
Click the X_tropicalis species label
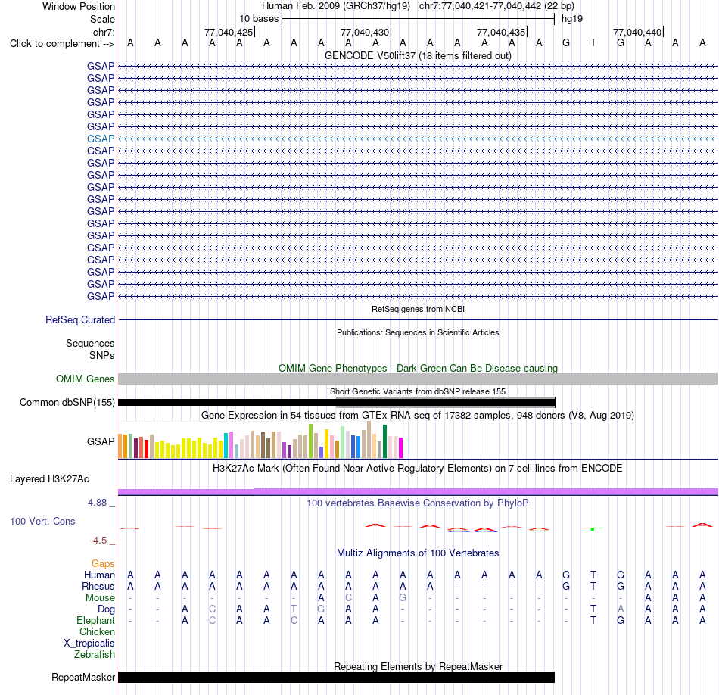[89, 644]
